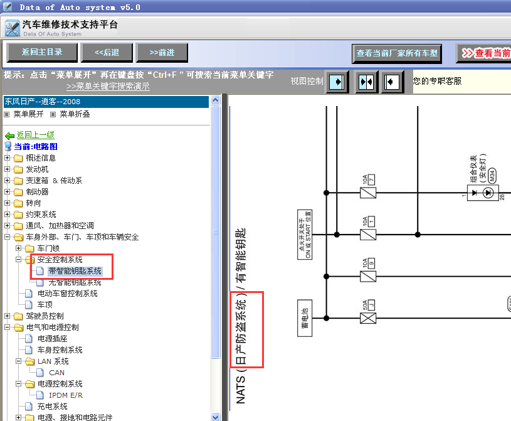Click the 菜单展开 list icon
511x421 pixels.
[6, 114]
